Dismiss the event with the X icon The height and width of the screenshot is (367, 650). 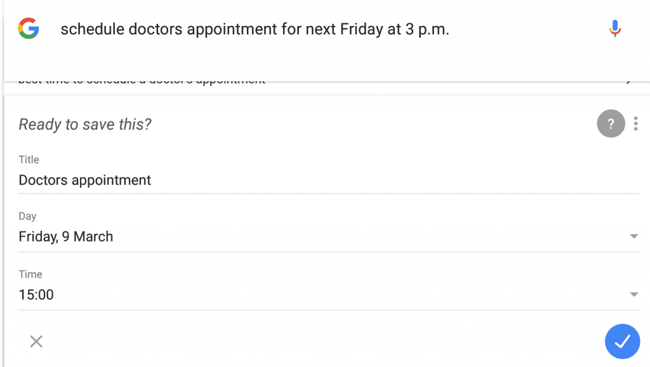(x=36, y=342)
